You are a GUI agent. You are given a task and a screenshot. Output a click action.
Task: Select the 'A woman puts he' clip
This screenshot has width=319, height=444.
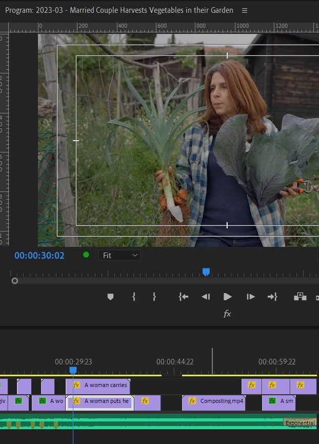(x=100, y=402)
